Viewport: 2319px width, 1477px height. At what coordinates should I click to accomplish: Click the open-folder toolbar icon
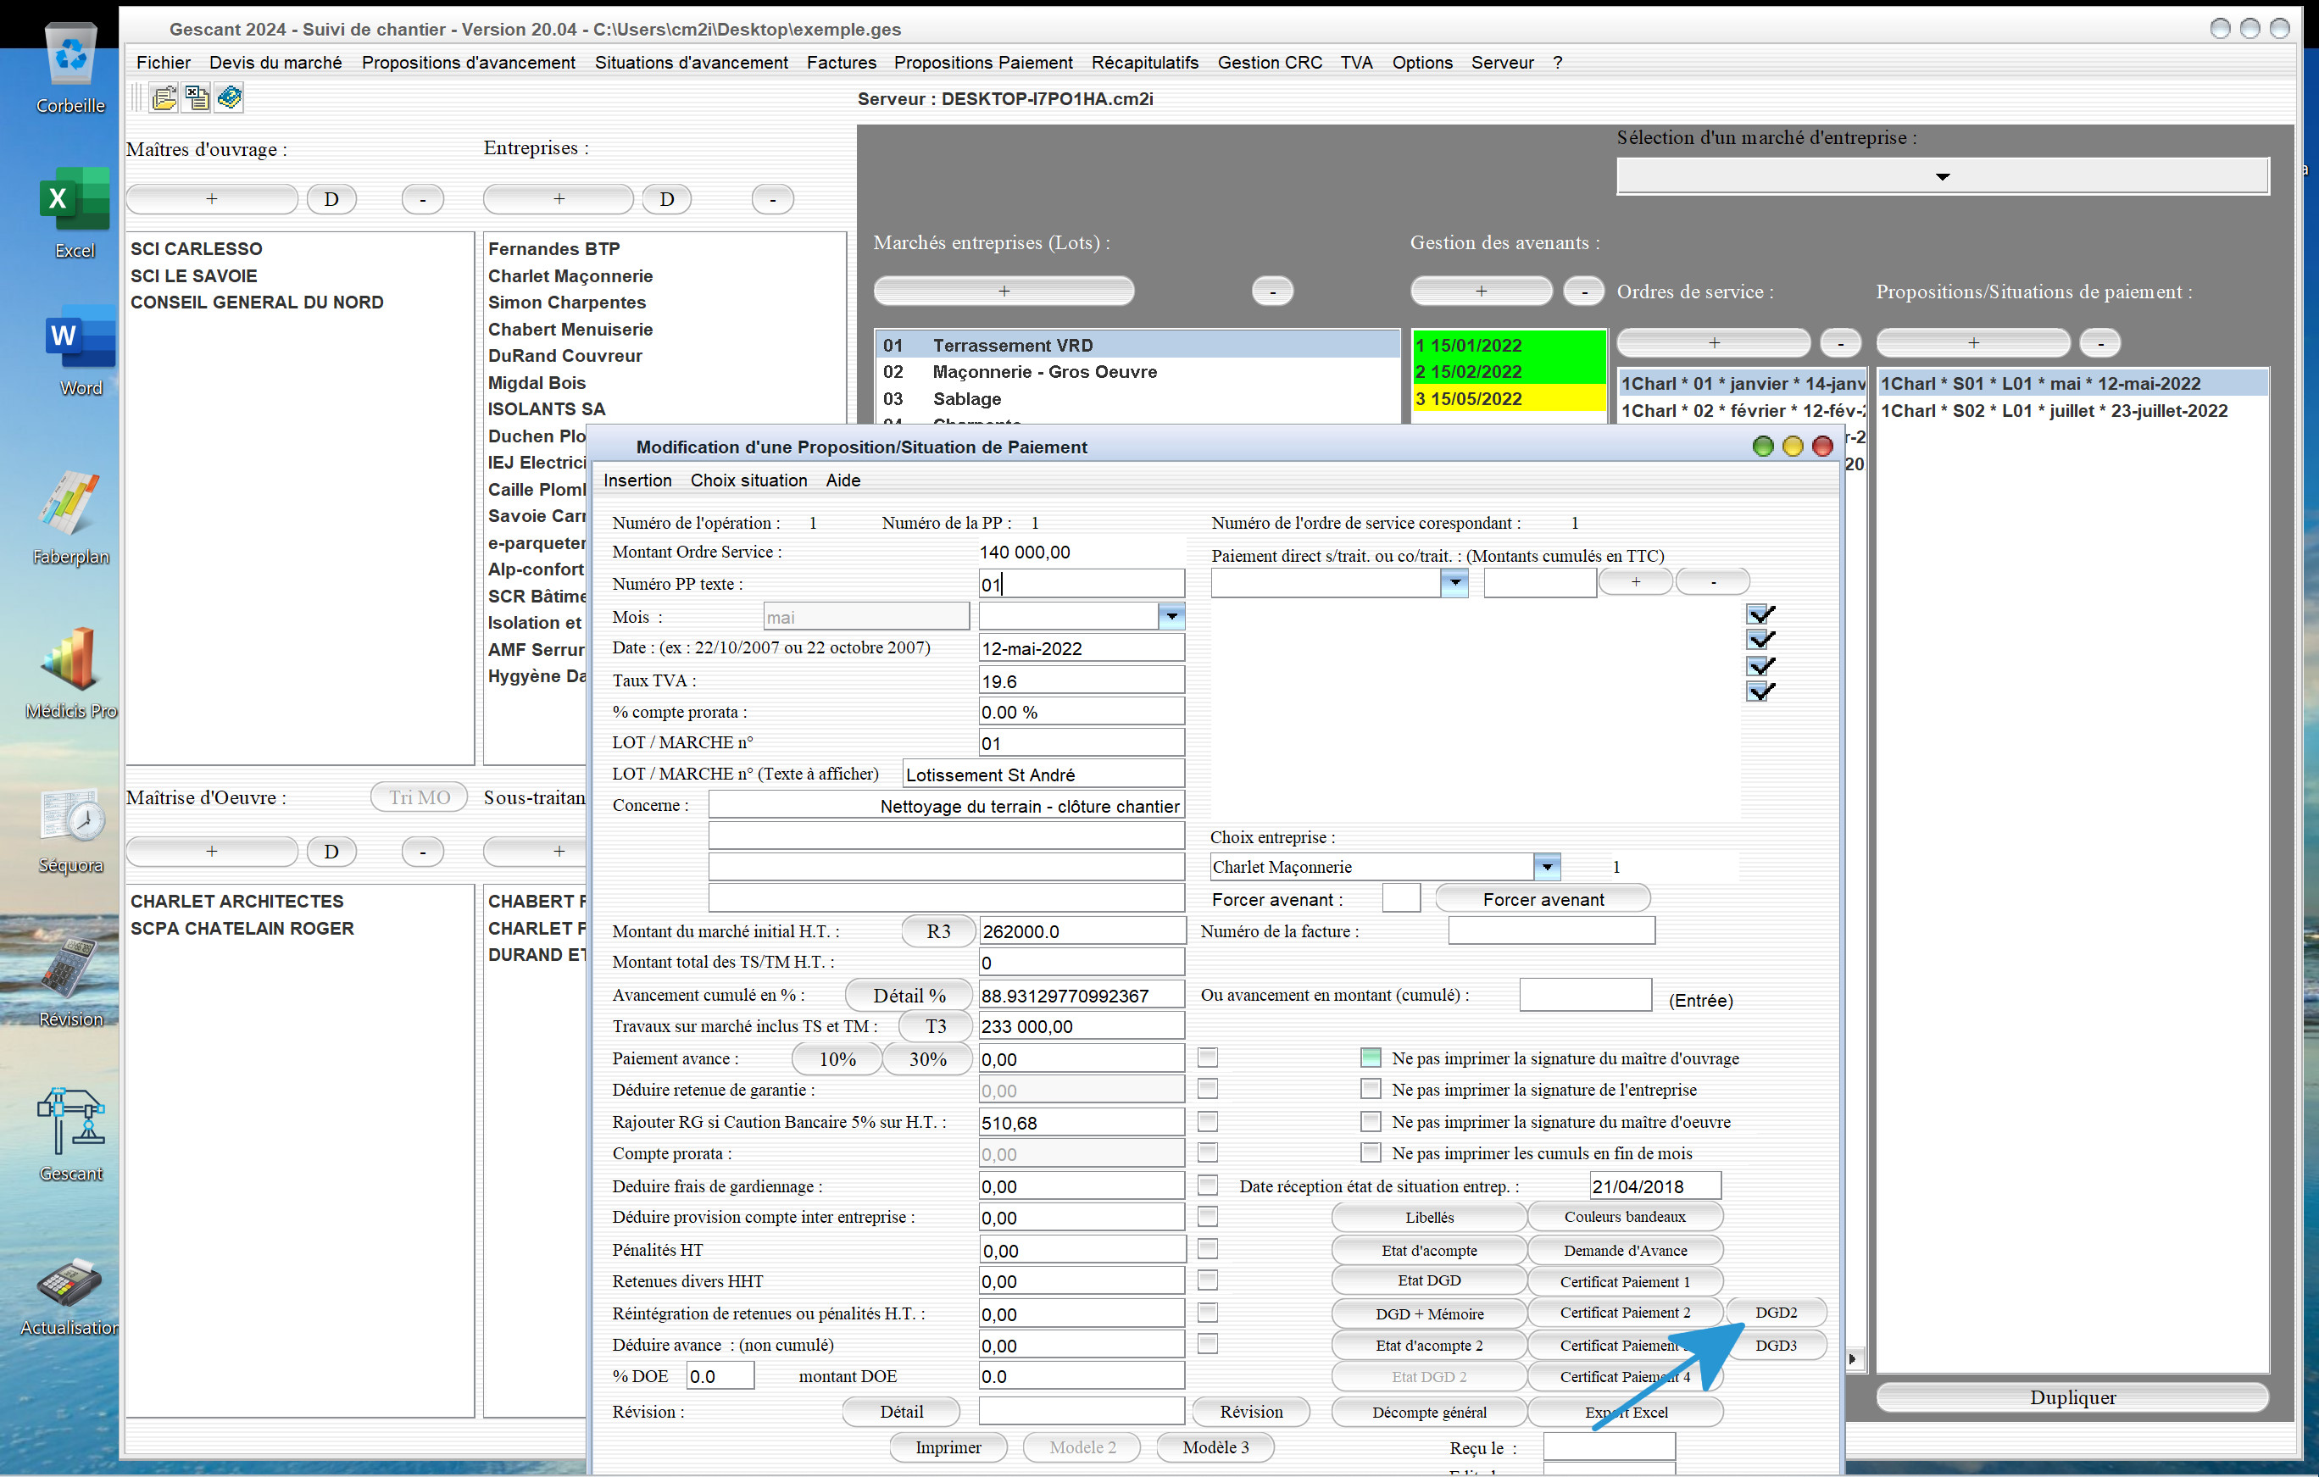164,97
